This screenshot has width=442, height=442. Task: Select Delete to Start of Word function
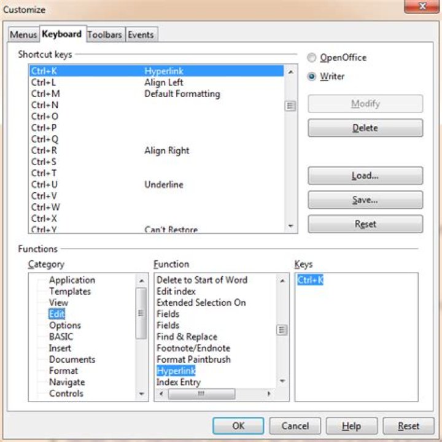202,280
